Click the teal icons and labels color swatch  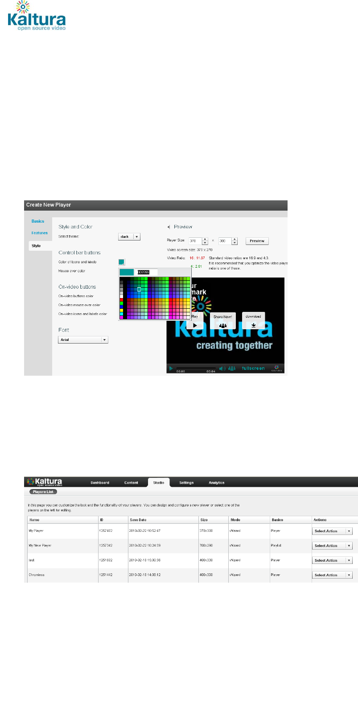click(121, 262)
